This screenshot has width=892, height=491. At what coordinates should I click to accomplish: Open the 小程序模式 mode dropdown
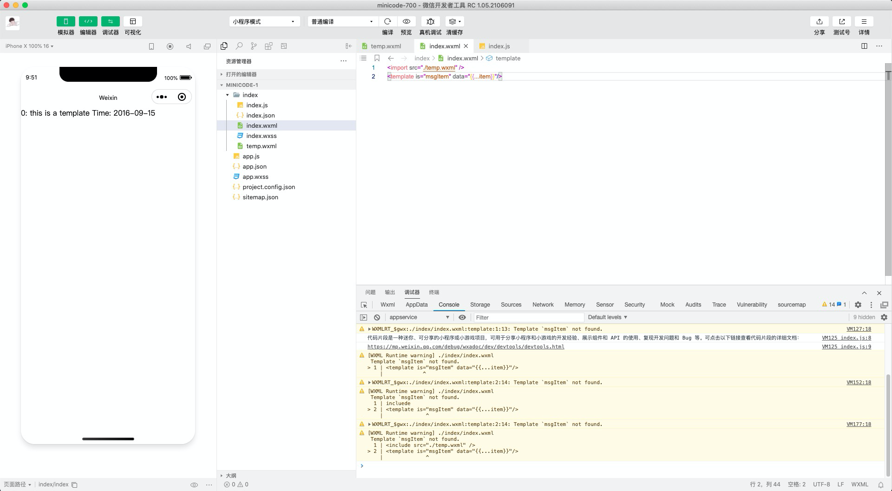(x=264, y=21)
